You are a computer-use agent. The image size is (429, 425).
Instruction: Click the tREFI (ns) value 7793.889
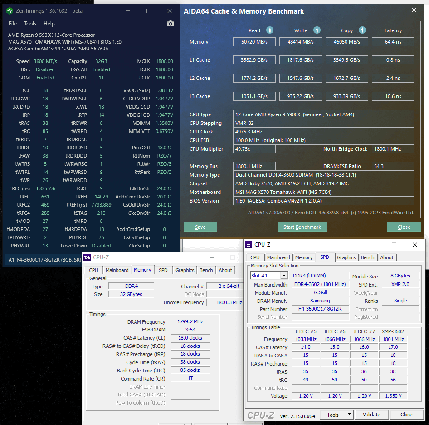pos(101,205)
